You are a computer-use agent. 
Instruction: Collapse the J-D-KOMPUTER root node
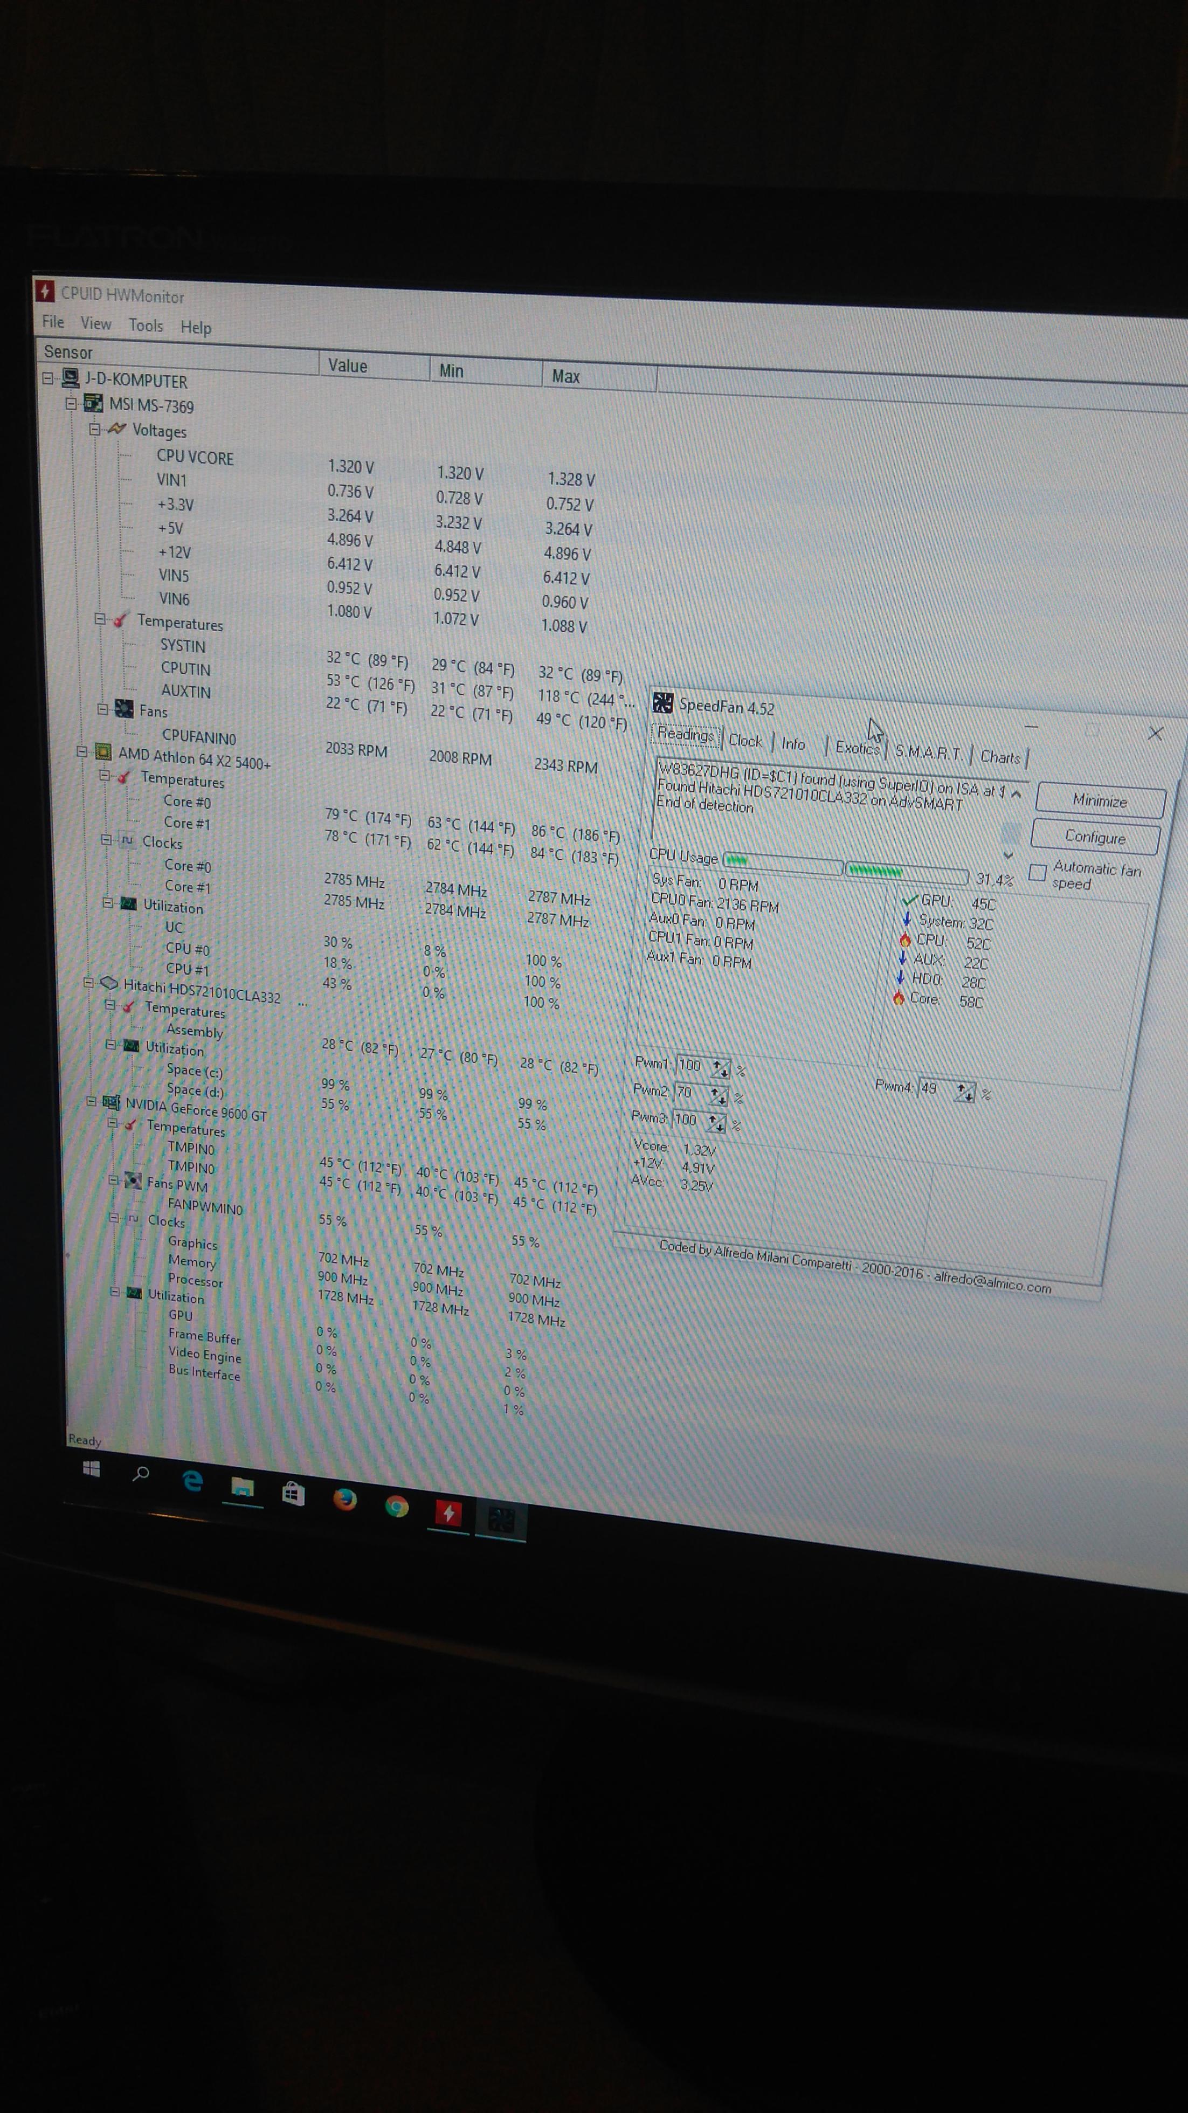pyautogui.click(x=49, y=377)
